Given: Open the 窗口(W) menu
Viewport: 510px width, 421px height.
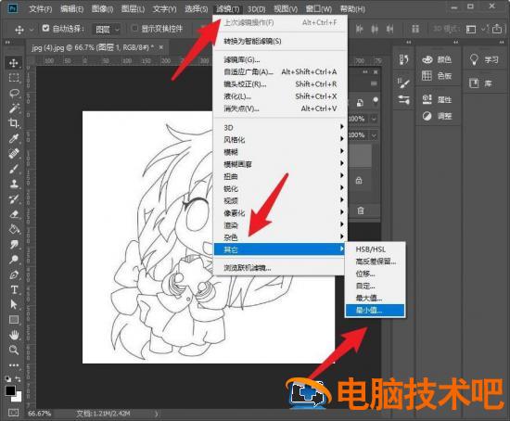Looking at the screenshot, I should tap(319, 8).
